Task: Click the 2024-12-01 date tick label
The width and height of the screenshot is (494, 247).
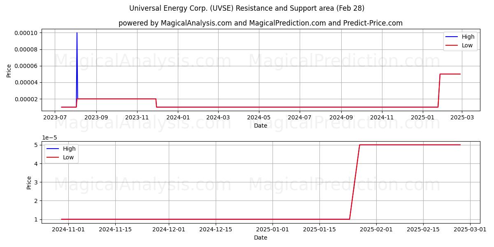Action: pos(169,229)
